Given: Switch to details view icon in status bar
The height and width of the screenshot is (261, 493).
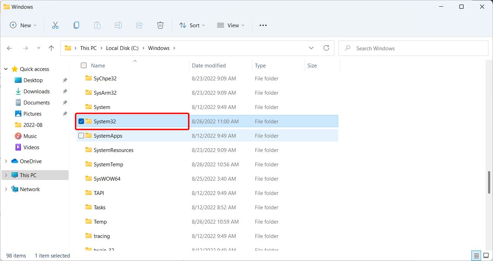Looking at the screenshot, I should pos(477,256).
